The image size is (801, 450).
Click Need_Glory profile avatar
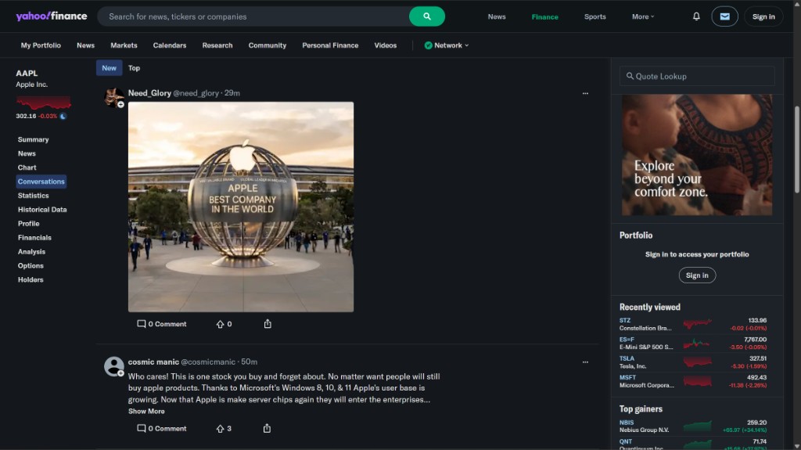(114, 97)
